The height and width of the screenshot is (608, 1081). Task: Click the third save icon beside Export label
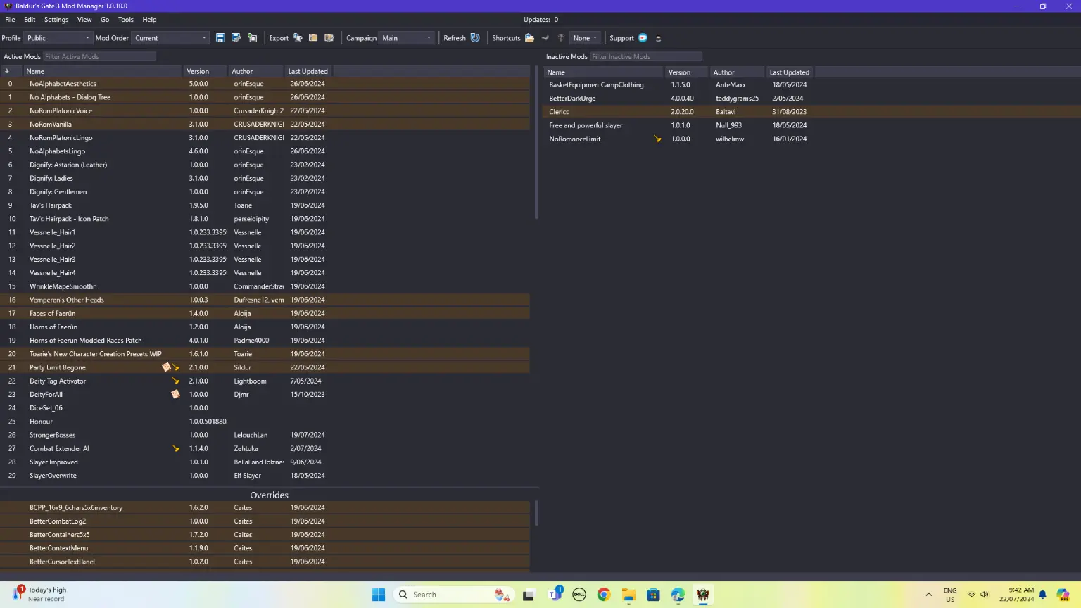click(x=253, y=38)
